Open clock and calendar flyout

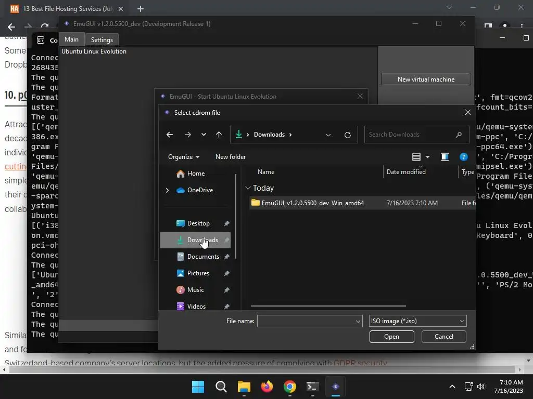[x=509, y=387]
